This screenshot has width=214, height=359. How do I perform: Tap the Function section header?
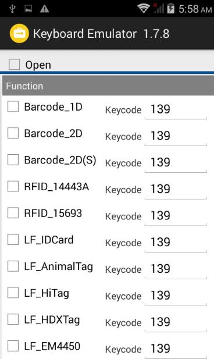(108, 86)
